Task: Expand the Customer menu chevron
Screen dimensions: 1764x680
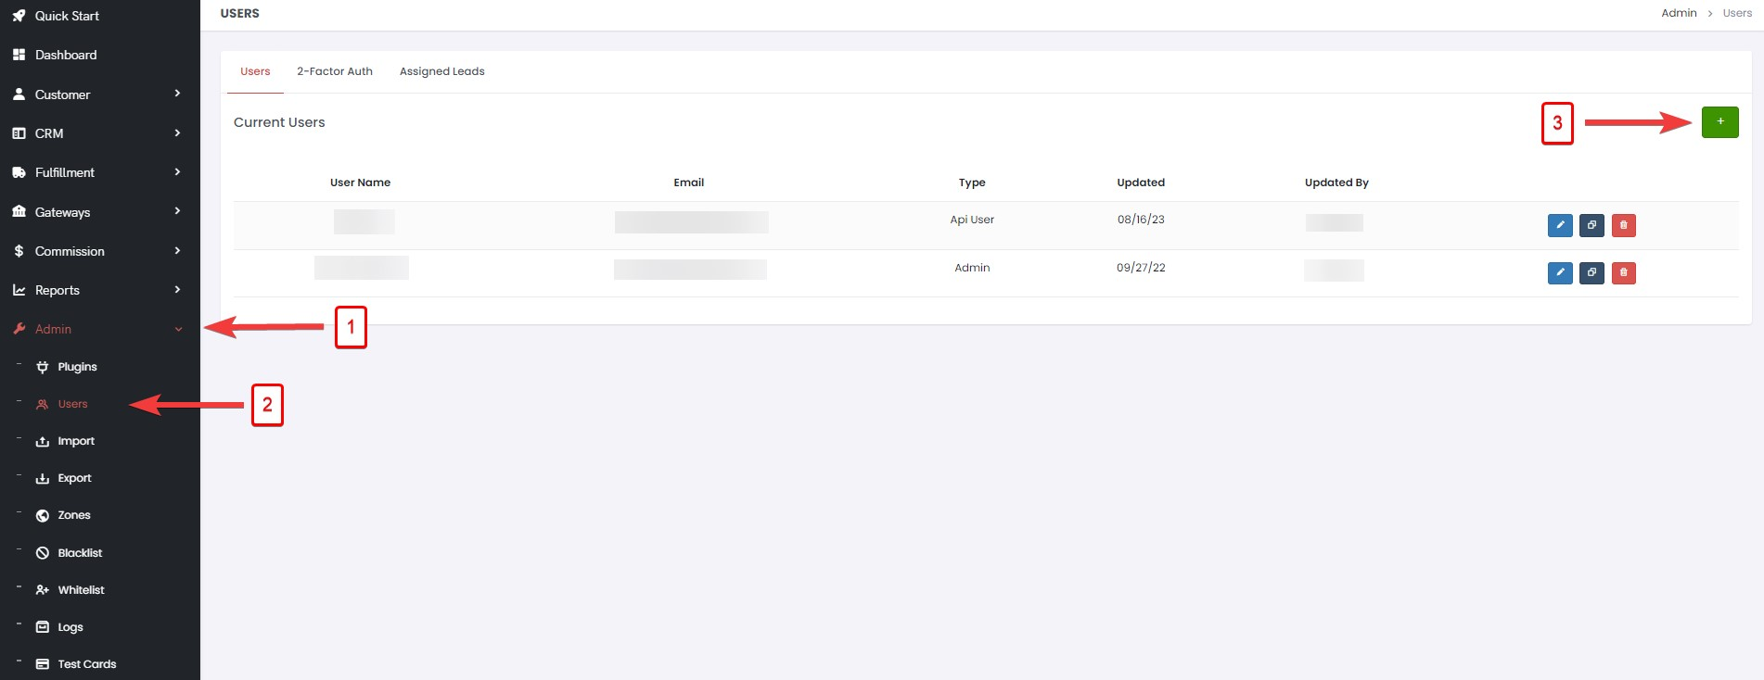Action: (x=177, y=94)
